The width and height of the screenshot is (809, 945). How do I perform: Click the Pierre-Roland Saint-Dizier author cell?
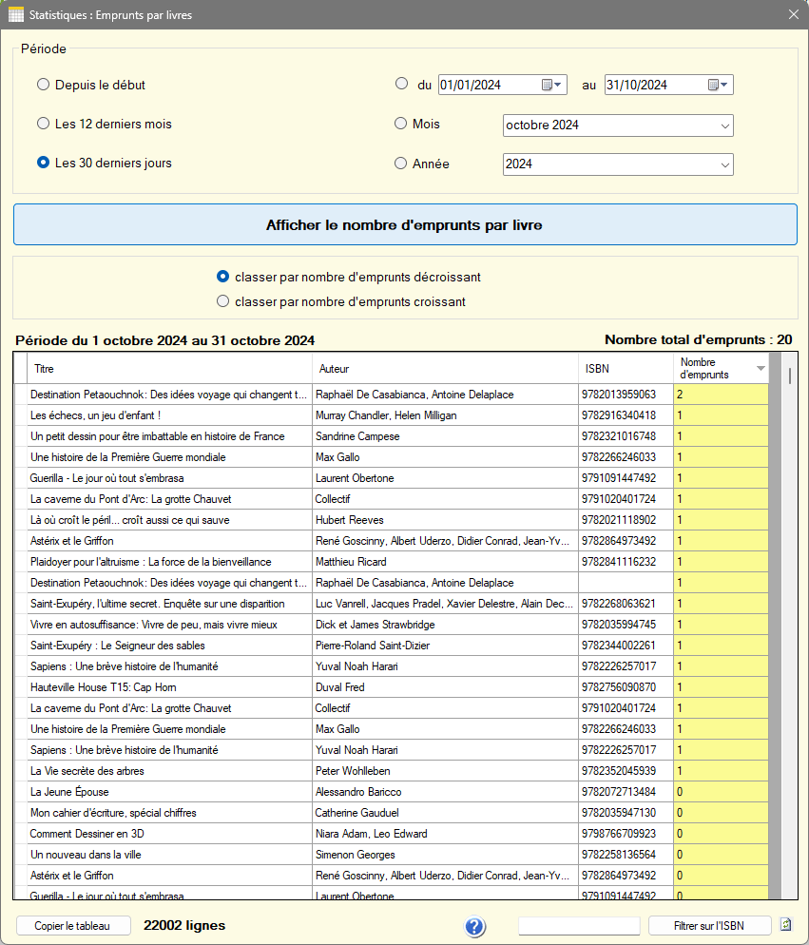[445, 646]
